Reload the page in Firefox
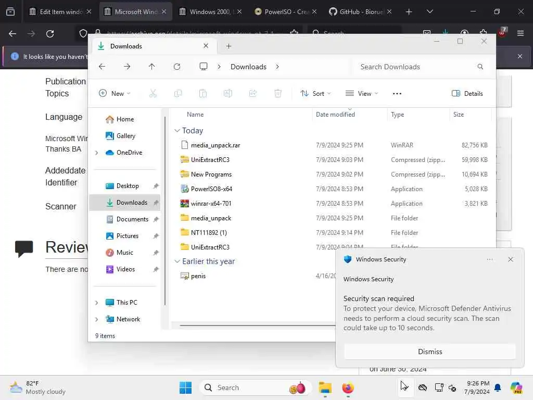Screen dimensions: 533x400 (x=50, y=34)
